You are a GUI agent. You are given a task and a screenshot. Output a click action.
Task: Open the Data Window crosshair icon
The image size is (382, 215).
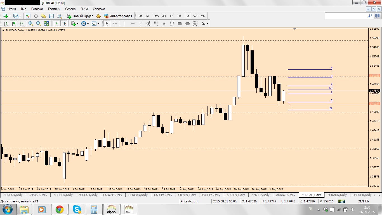[36, 16]
